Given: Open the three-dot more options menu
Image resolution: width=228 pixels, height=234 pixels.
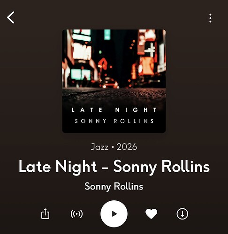Looking at the screenshot, I should click(x=210, y=18).
